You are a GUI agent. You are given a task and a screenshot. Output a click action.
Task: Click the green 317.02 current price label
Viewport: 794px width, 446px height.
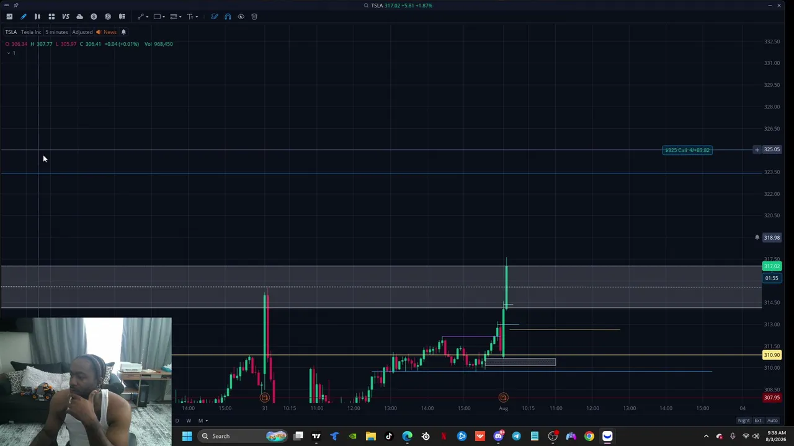772,266
